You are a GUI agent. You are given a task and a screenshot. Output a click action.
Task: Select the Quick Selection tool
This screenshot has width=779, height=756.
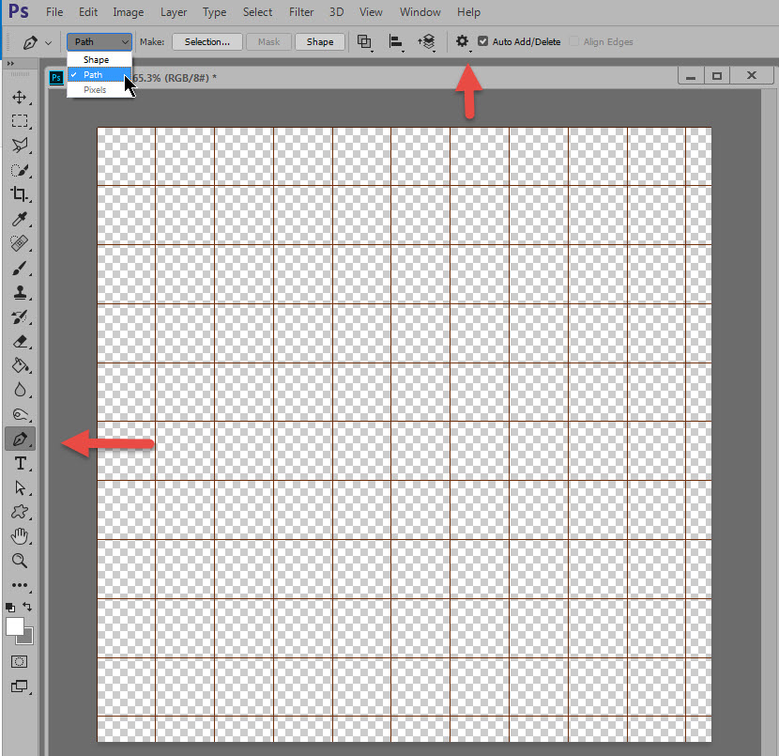coord(20,170)
